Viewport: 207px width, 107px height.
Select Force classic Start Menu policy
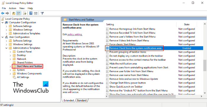122,44
